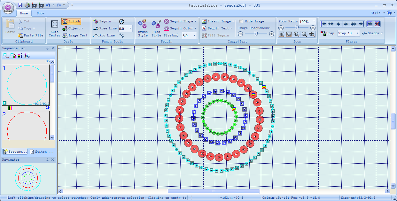Activate the Stitch mode button
Image resolution: width=397 pixels, height=201 pixels.
[71, 21]
